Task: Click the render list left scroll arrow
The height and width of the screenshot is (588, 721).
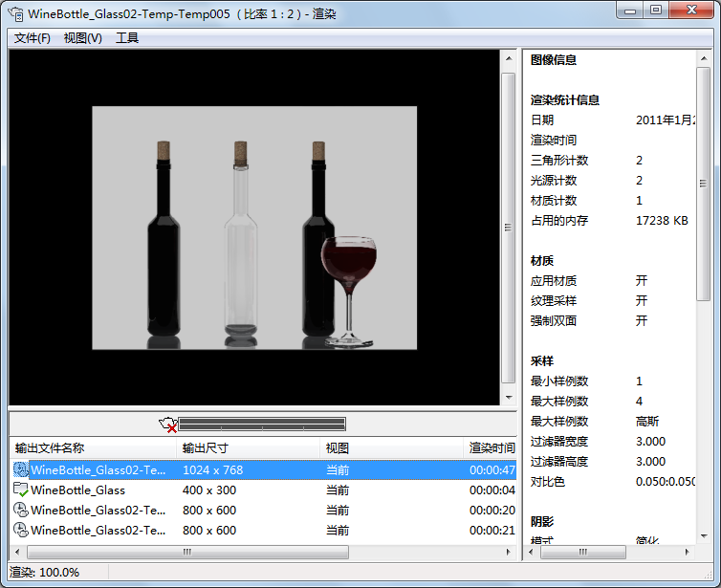Action: pos(17,552)
